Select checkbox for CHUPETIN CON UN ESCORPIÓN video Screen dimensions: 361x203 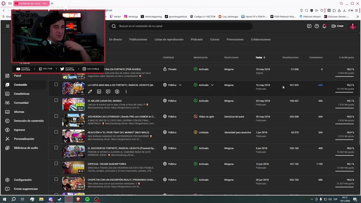click(x=56, y=179)
